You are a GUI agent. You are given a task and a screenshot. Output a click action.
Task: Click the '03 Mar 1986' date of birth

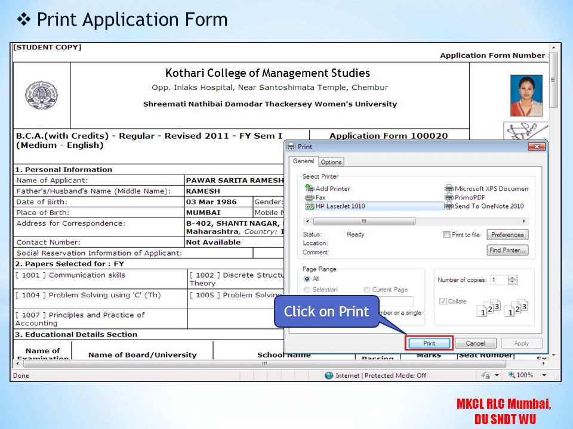pos(211,202)
